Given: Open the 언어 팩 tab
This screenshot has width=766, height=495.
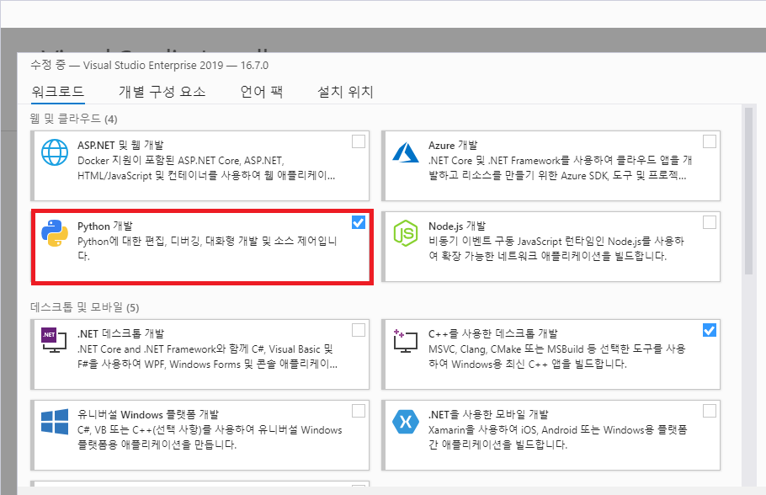Looking at the screenshot, I should pos(261,92).
